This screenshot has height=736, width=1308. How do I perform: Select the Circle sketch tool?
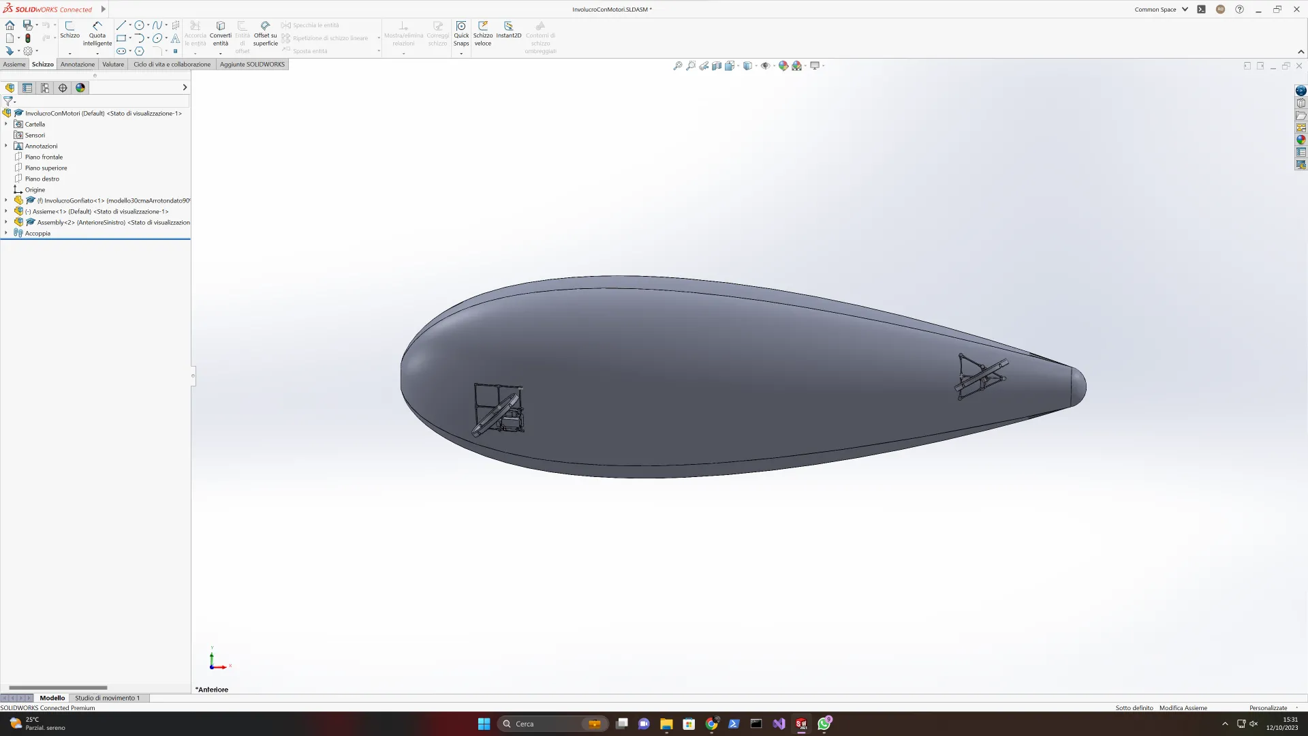click(139, 25)
